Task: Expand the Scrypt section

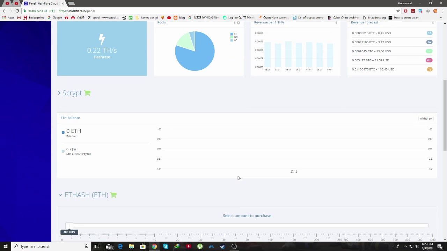Action: click(59, 93)
